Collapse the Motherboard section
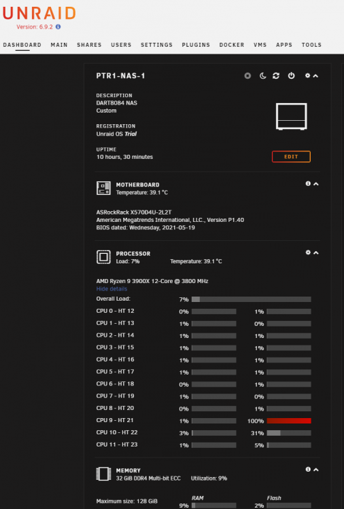This screenshot has height=509, width=344. tap(315, 184)
